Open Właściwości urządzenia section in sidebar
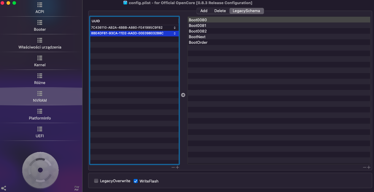The image size is (374, 192). (x=40, y=43)
